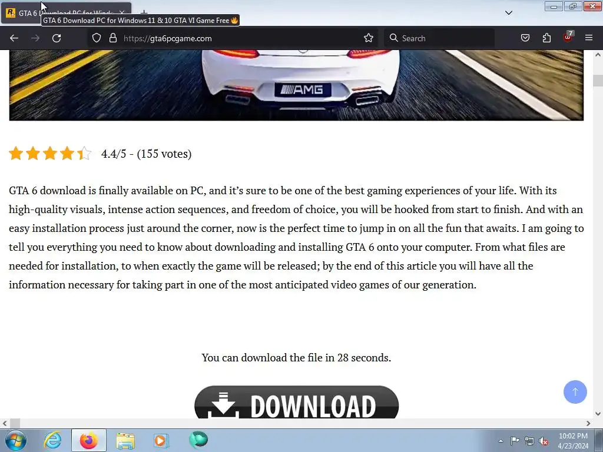
Task: Open the green globe taskbar app
Action: pos(198,440)
